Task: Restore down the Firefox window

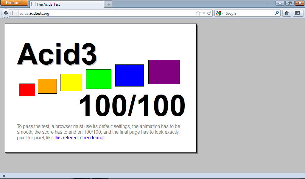Action: coord(289,3)
